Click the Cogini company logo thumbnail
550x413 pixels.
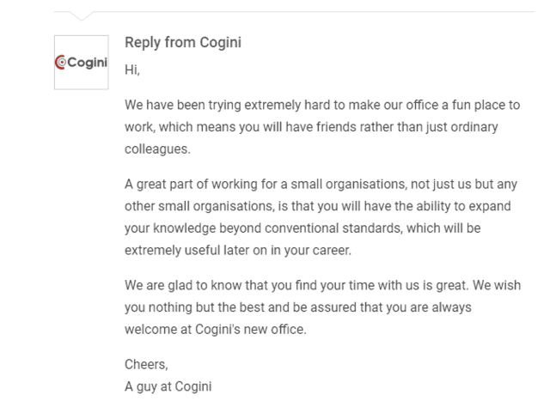(81, 63)
